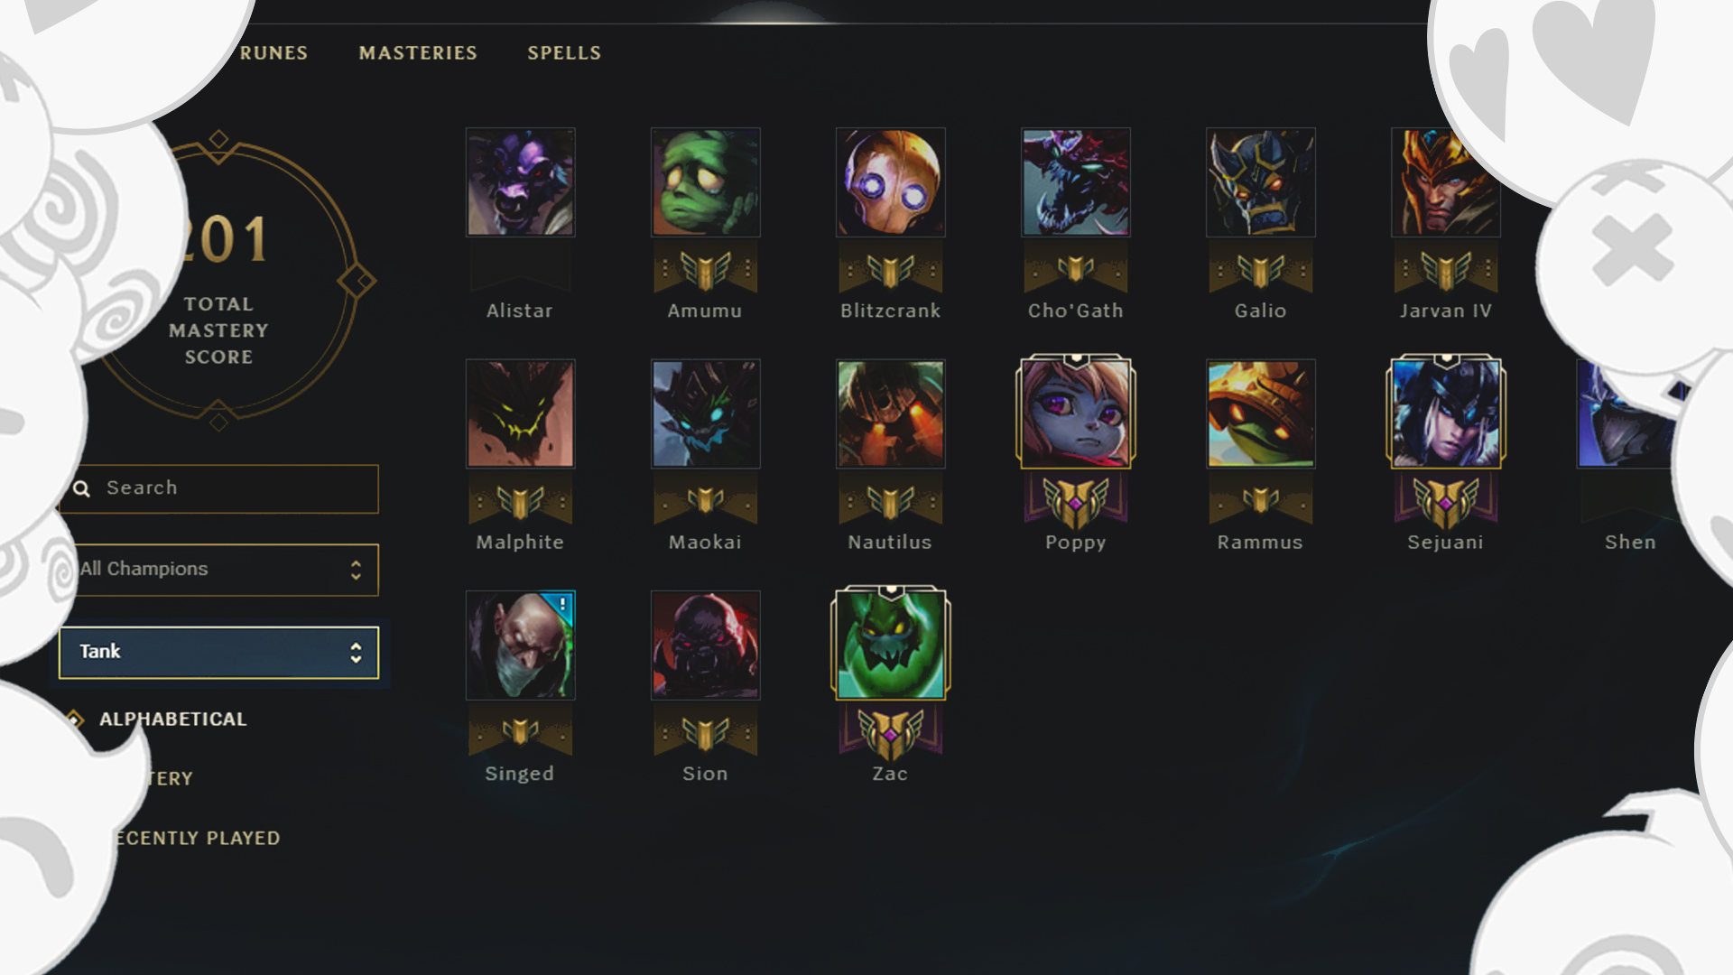This screenshot has height=975, width=1733.
Task: Click the Poppy champion portrait
Action: (x=1075, y=413)
